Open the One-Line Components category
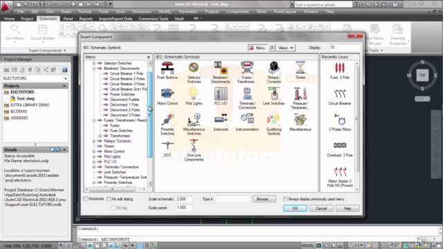The height and width of the screenshot is (249, 443). pos(194,151)
